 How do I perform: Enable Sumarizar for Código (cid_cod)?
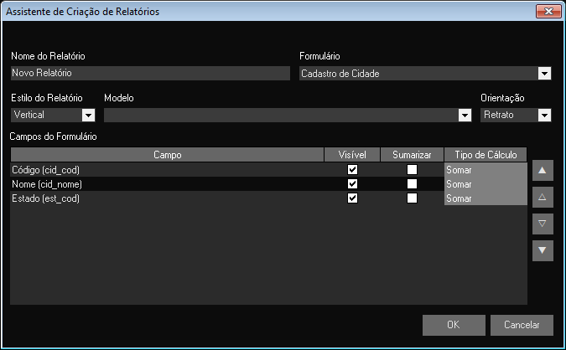click(412, 169)
